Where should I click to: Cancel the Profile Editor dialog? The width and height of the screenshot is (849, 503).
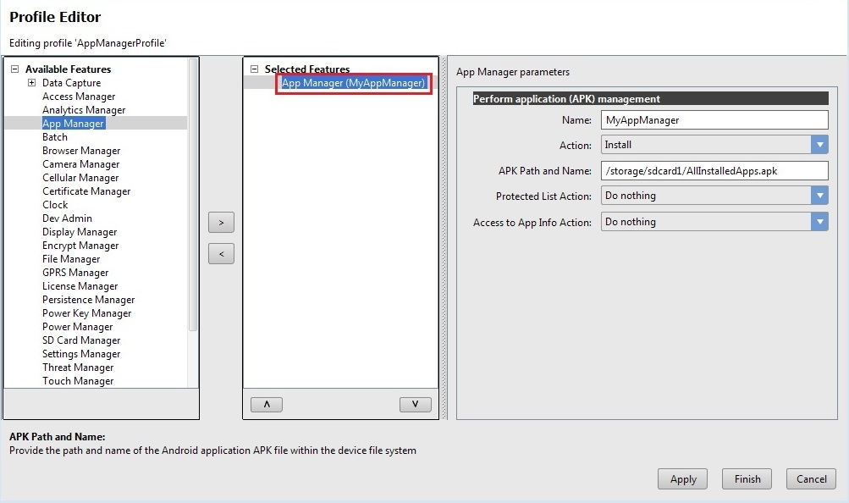point(811,479)
